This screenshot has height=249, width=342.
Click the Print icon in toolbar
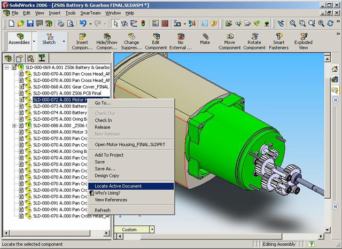(61, 23)
